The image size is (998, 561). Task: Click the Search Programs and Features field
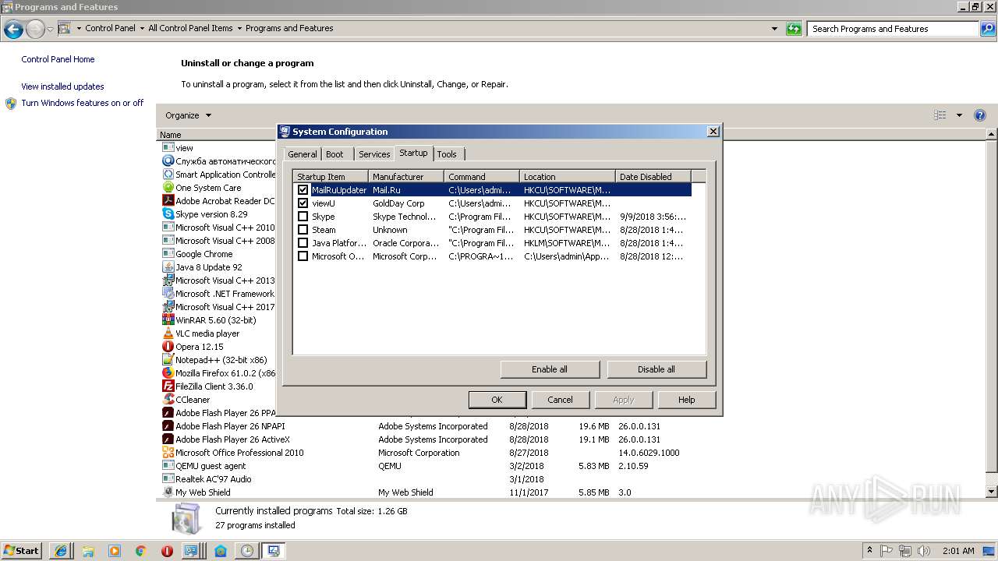pyautogui.click(x=893, y=29)
